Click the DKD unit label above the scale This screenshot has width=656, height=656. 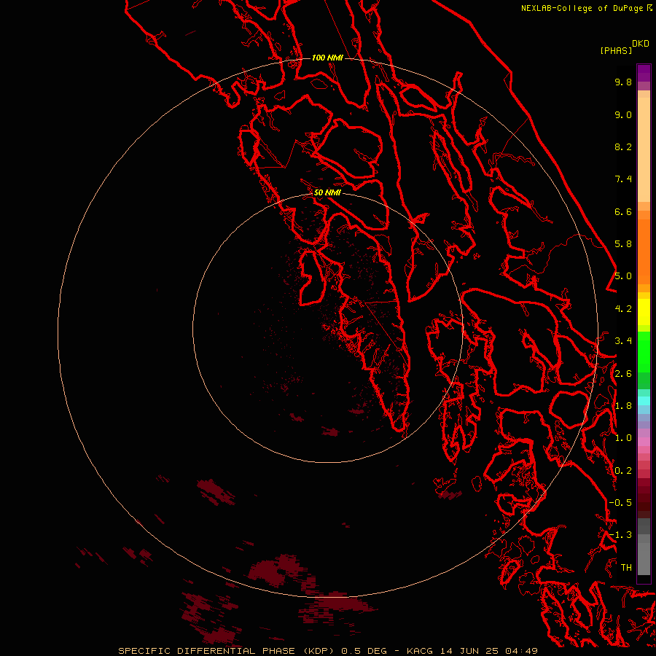tap(641, 43)
